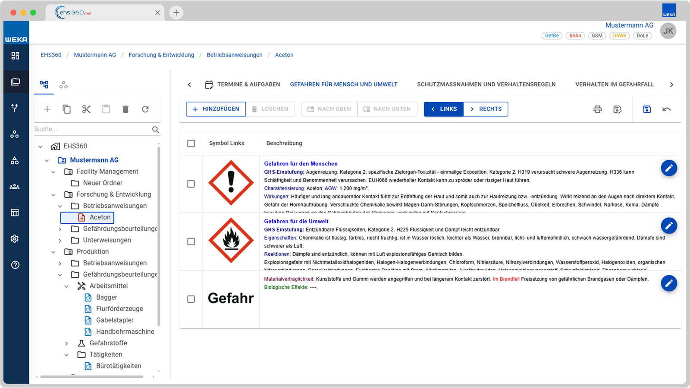The image size is (690, 388).
Task: Open help question mark in sidebar
Action: click(15, 265)
